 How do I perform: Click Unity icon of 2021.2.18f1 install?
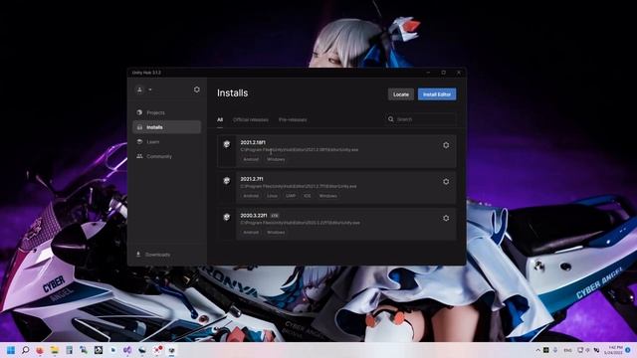227,144
